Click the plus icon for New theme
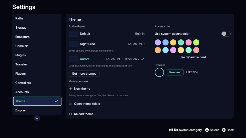The width and height of the screenshot is (246, 138). click(x=71, y=89)
